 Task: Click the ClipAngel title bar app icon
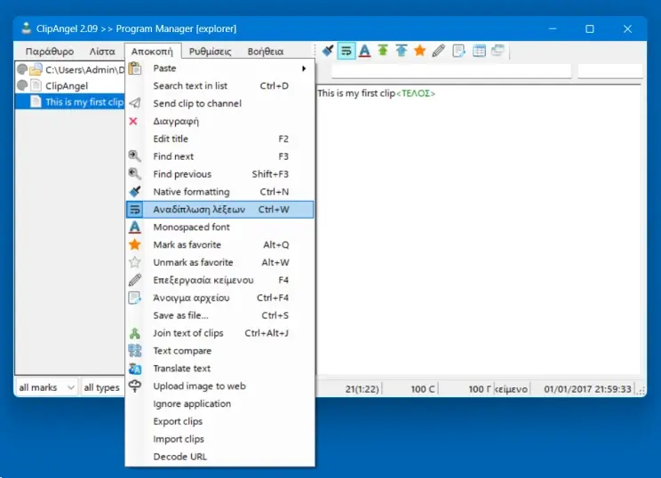(26, 28)
